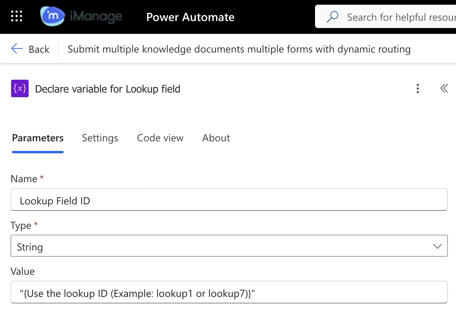456x313 pixels.
Task: Expand the Type dropdown arrow
Action: [x=437, y=246]
